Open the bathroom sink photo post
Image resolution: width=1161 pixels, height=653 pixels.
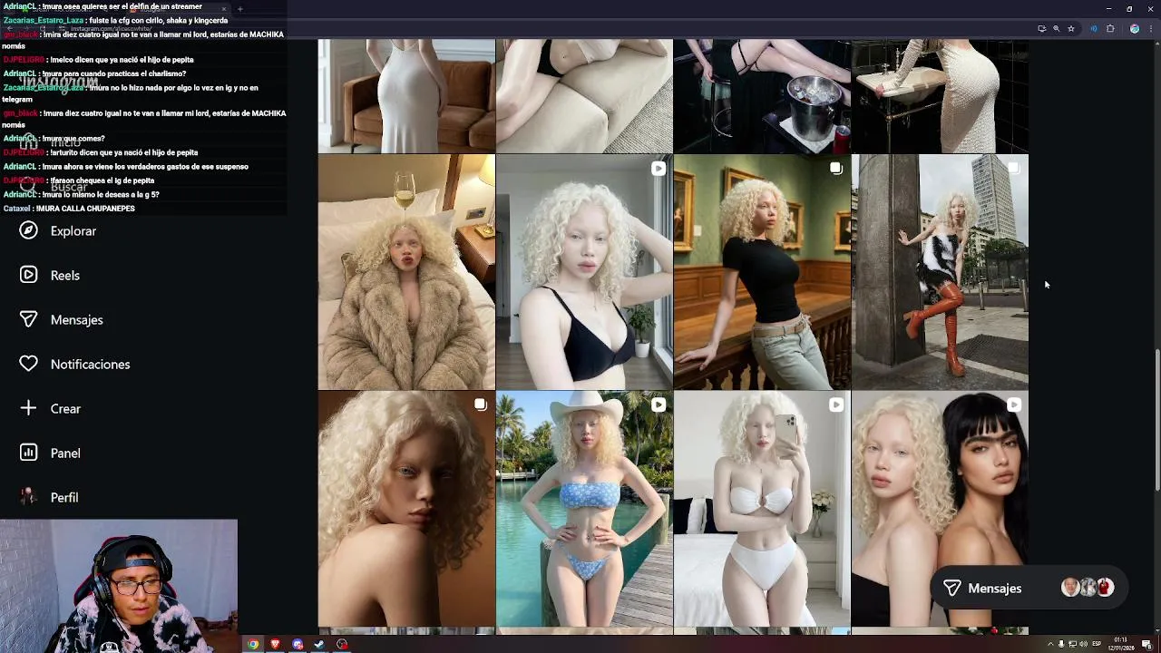click(940, 96)
